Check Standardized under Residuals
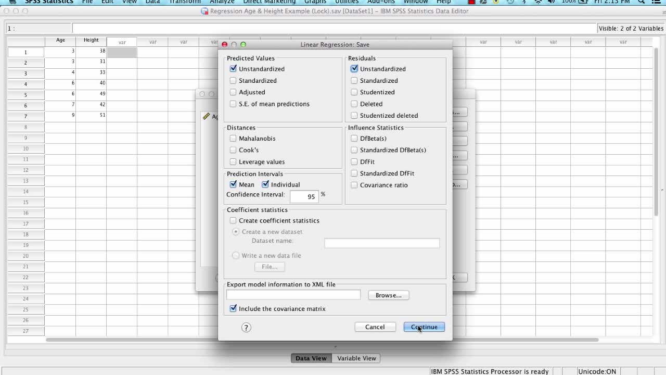This screenshot has width=666, height=375. coord(354,81)
